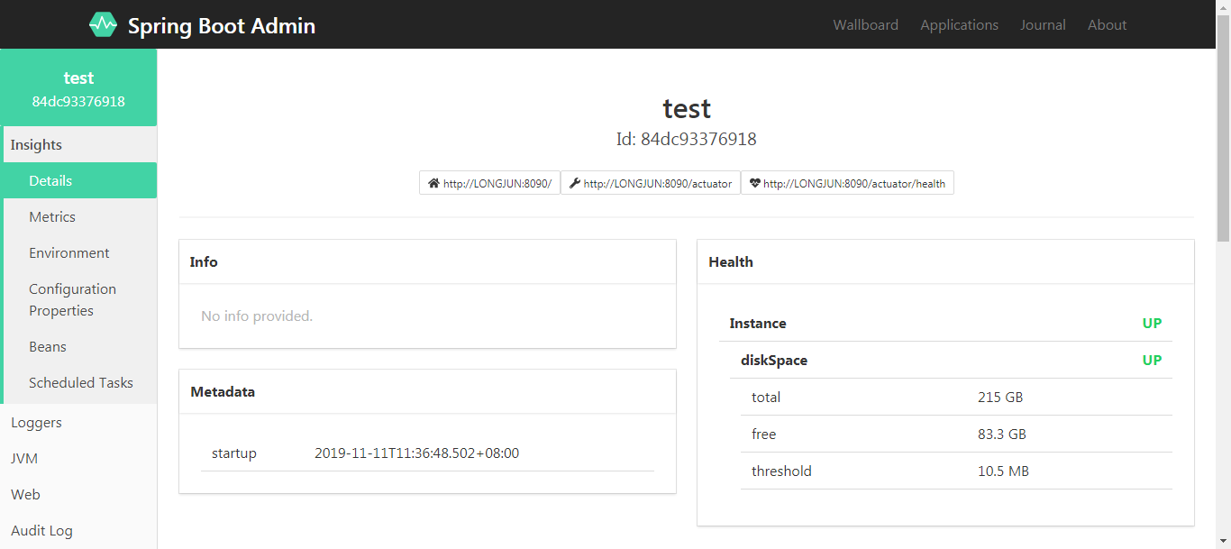Select the JVM sidebar entry
1231x549 pixels.
point(24,458)
